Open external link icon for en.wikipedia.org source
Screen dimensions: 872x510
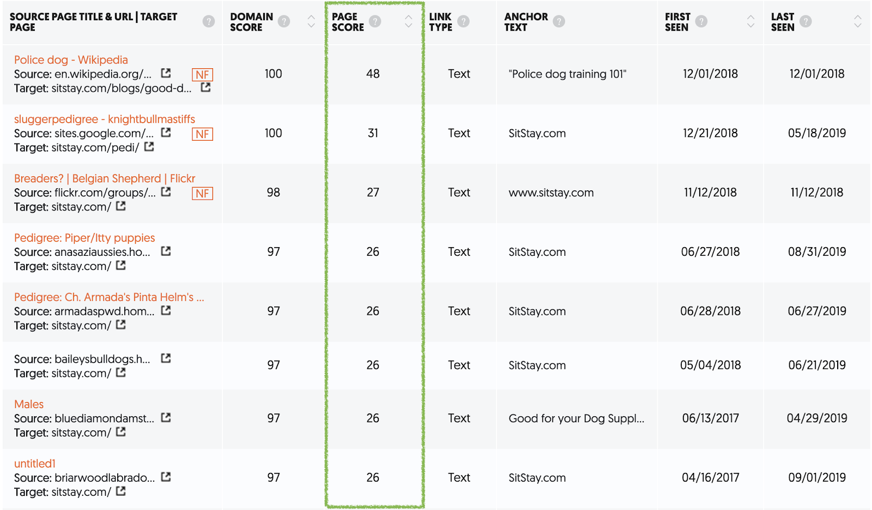pyautogui.click(x=166, y=73)
